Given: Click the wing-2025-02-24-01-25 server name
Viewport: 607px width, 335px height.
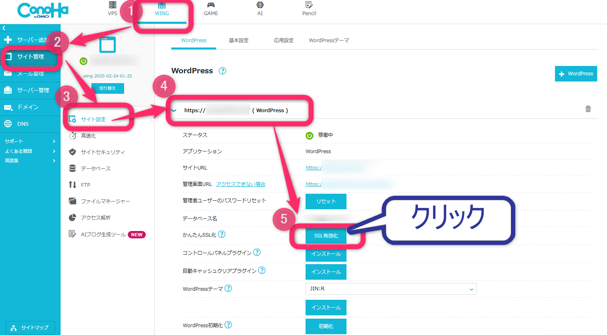Looking at the screenshot, I should click(x=107, y=76).
